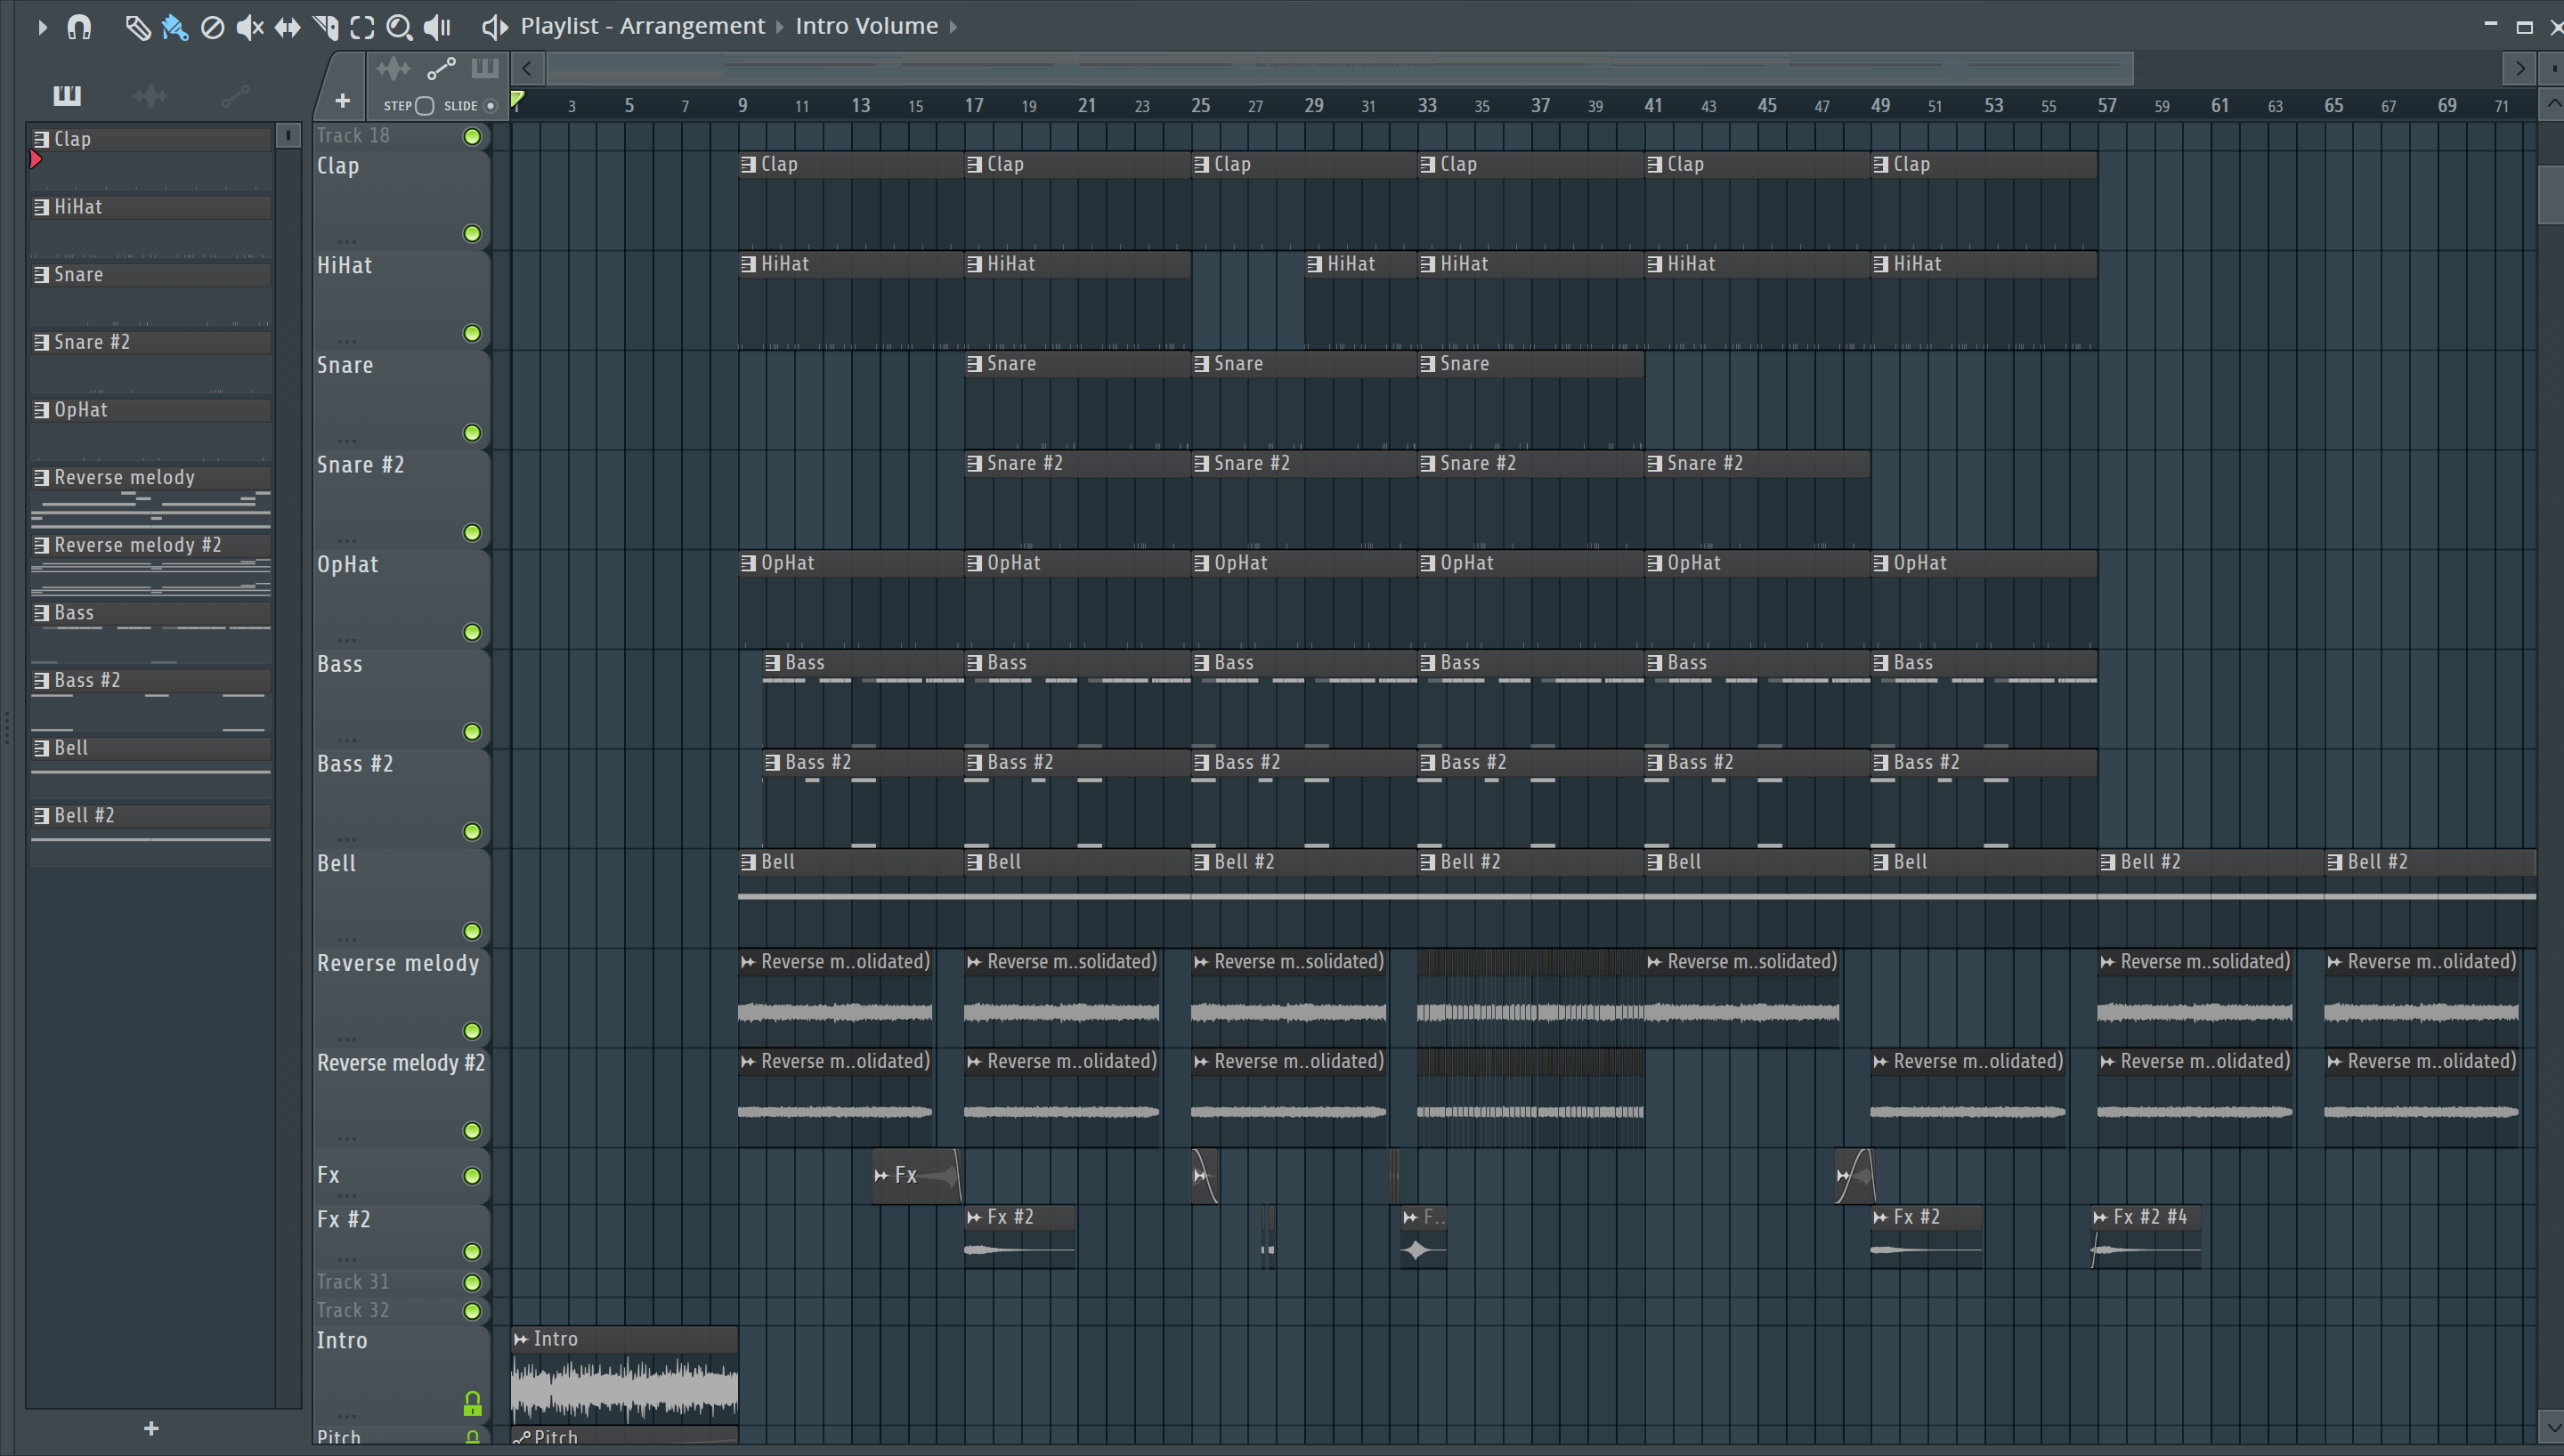Select the Reverse melody #2 track header

401,1097
